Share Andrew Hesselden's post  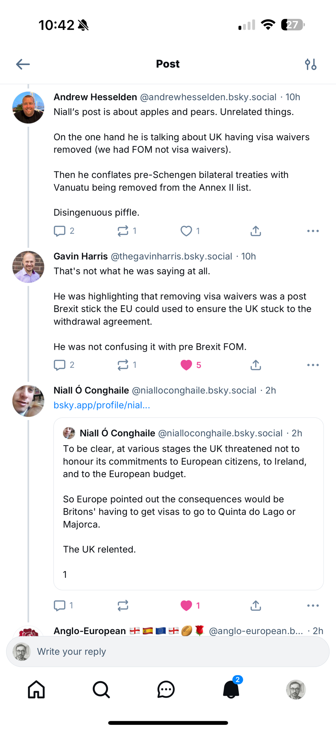(x=256, y=231)
